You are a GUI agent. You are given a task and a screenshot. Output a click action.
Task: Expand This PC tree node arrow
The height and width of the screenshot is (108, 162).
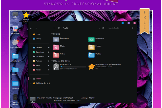point(30,79)
